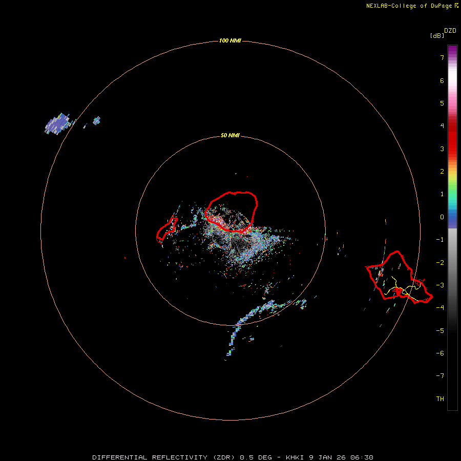Click the -4 value on color scale

coord(440,308)
